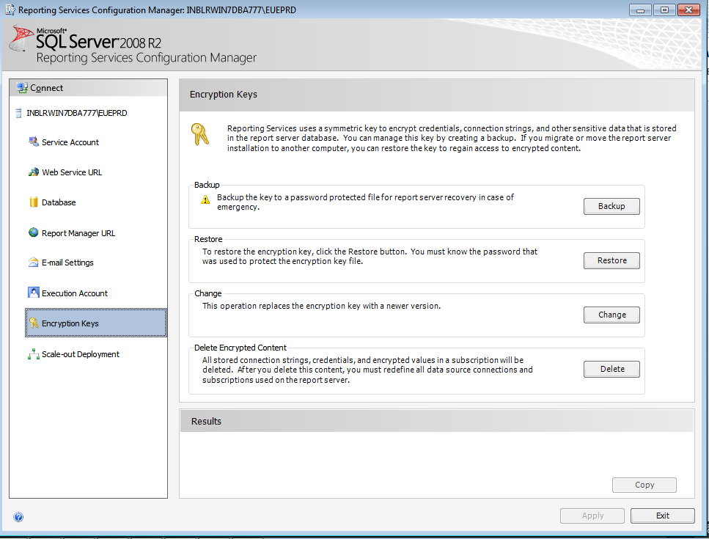Screen dimensions: 709x539
Task: Click the 'This operation replaces' text
Action: point(321,306)
